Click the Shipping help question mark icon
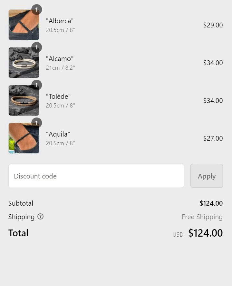Image resolution: width=232 pixels, height=286 pixels. click(x=40, y=217)
